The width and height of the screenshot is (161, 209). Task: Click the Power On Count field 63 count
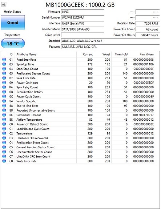click(148, 29)
